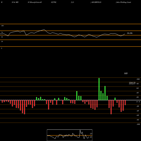Click the peak of the RSI line
141x141 pixels.
click(44, 30)
